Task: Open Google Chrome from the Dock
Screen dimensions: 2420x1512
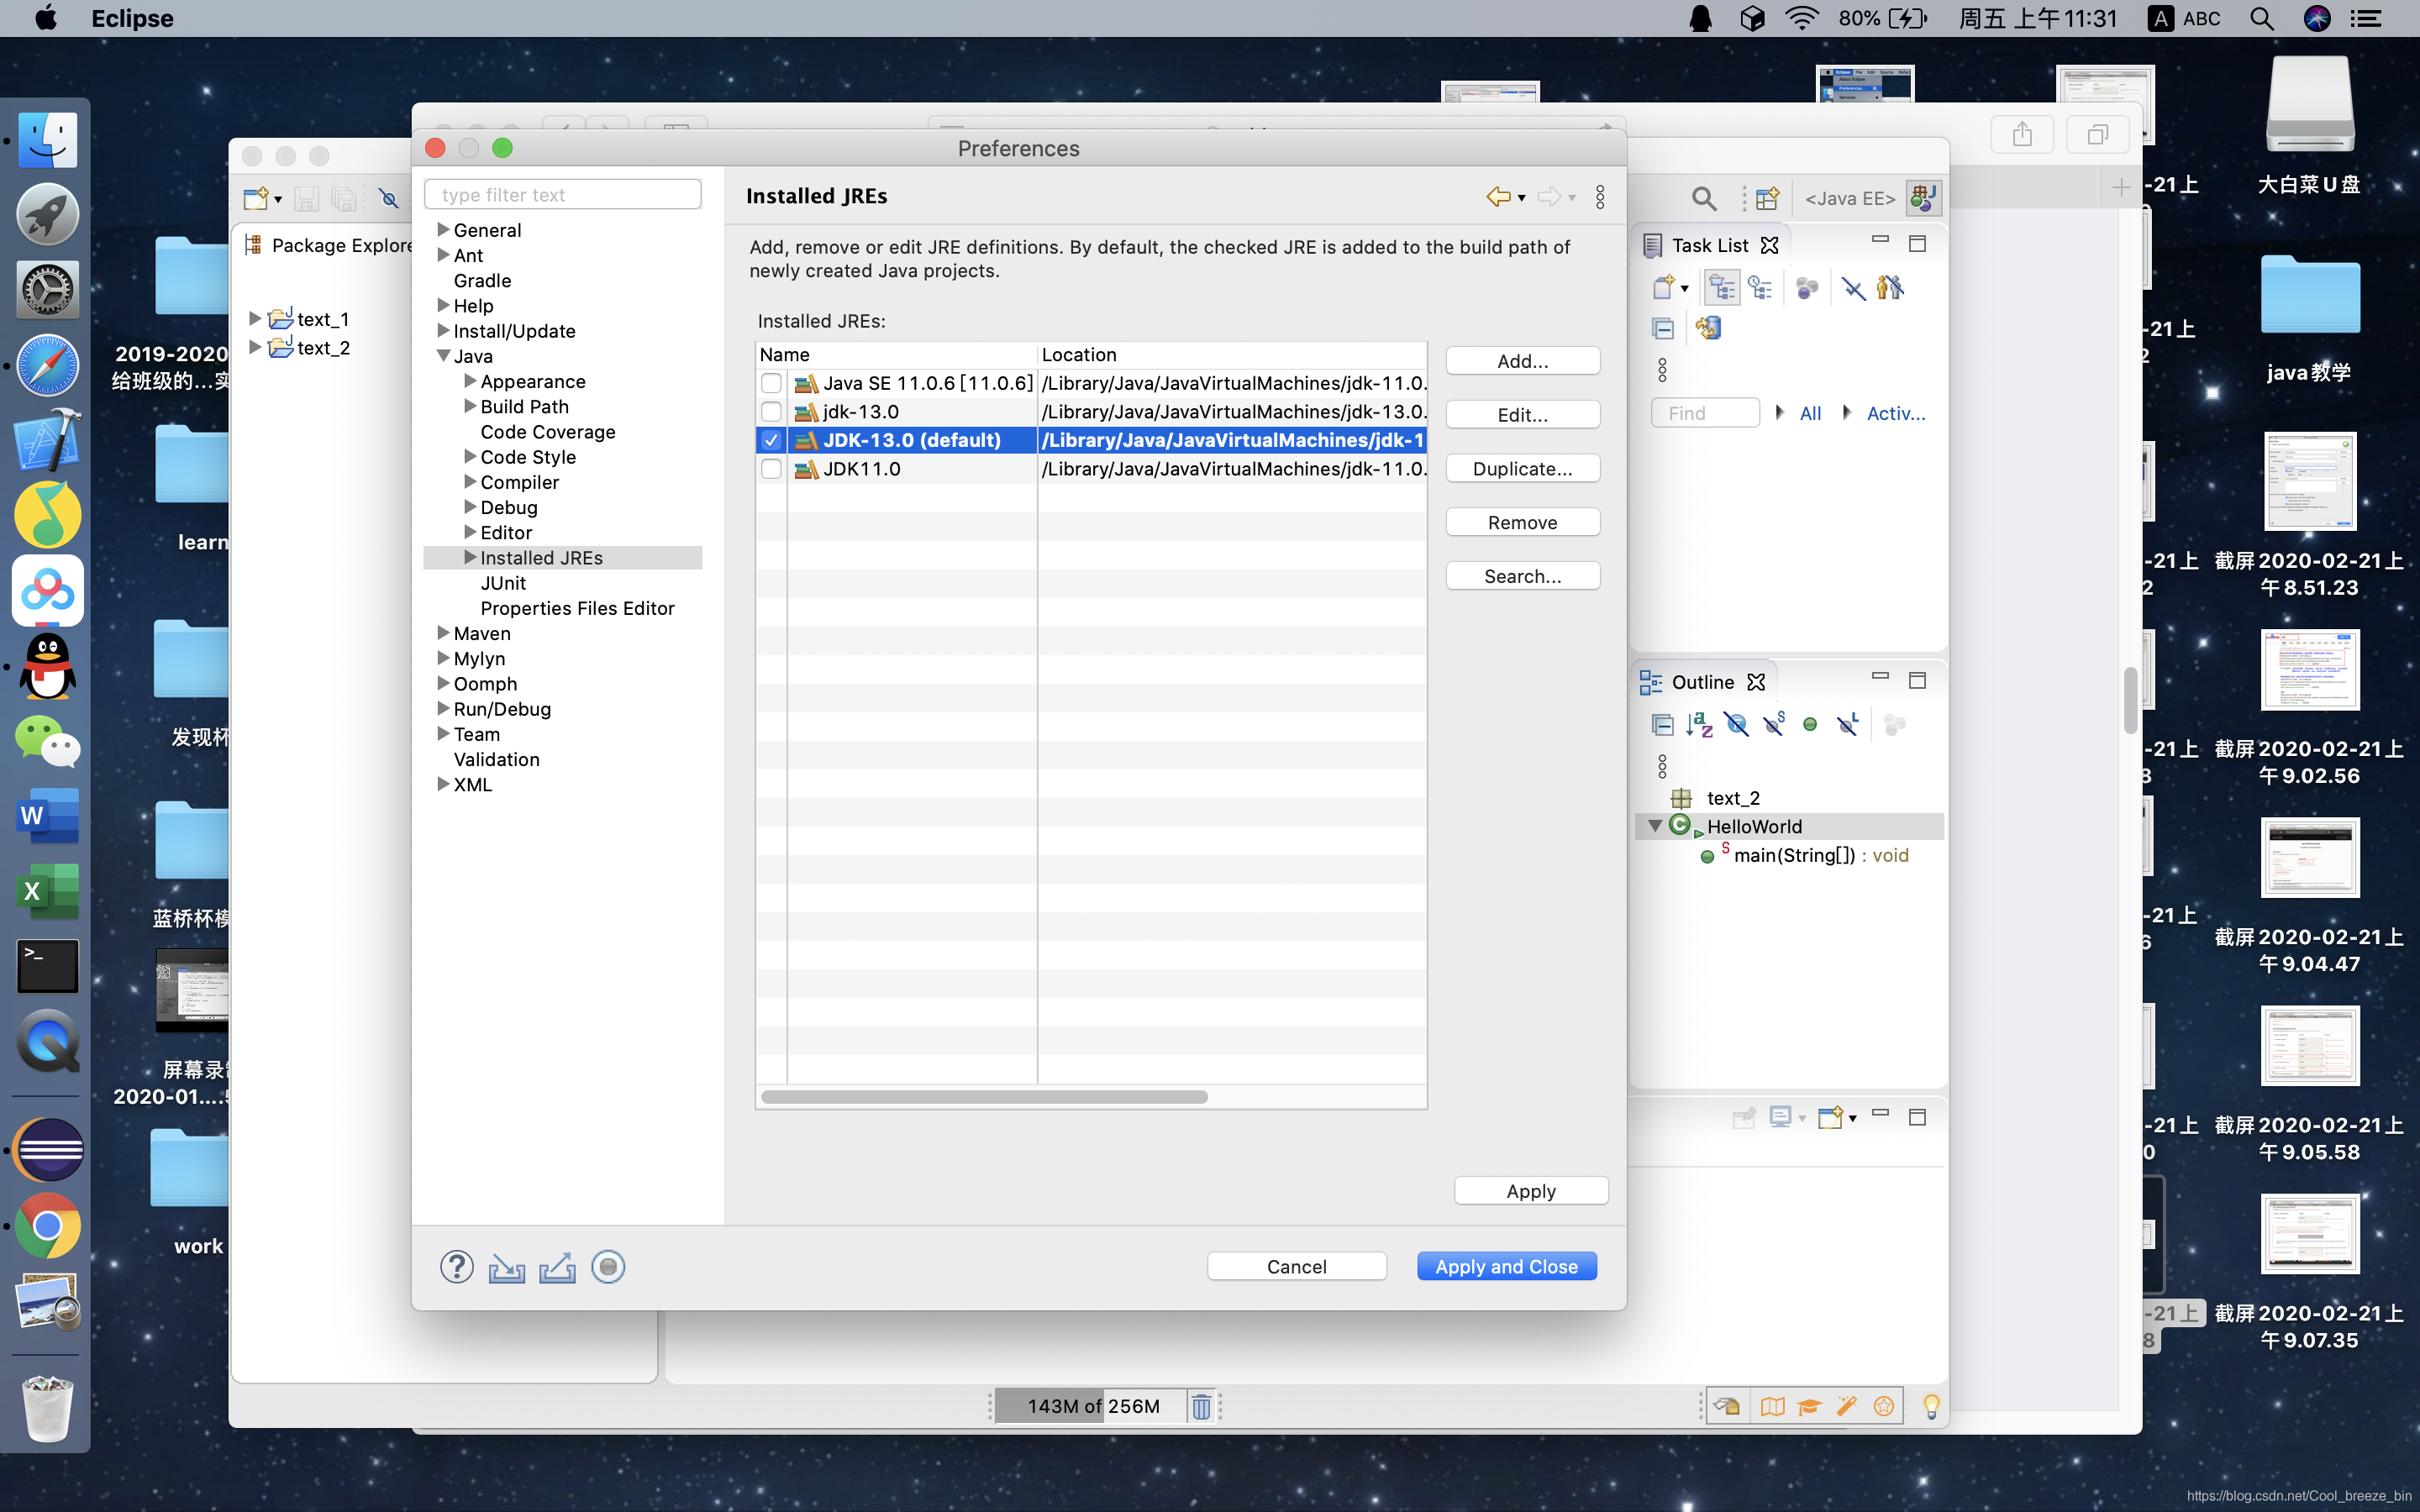Action: (47, 1225)
